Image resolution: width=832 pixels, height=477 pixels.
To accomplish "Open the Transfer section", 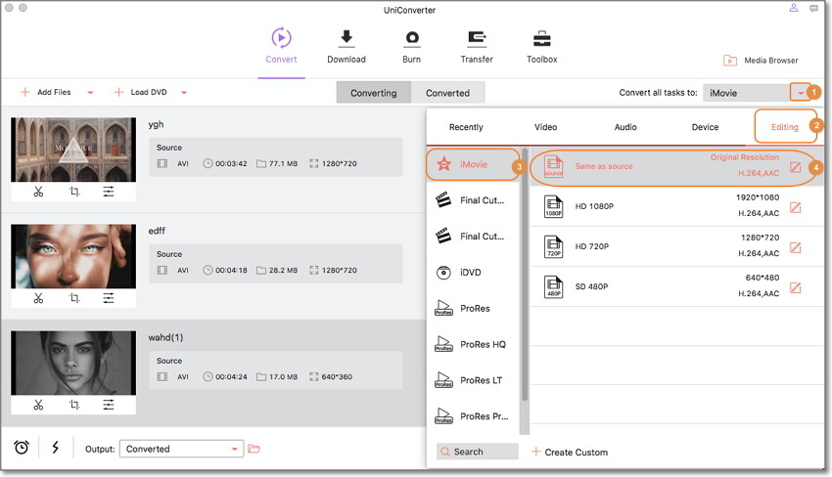I will [x=477, y=47].
